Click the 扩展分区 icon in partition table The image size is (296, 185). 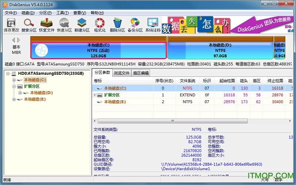pyautogui.click(x=100, y=95)
